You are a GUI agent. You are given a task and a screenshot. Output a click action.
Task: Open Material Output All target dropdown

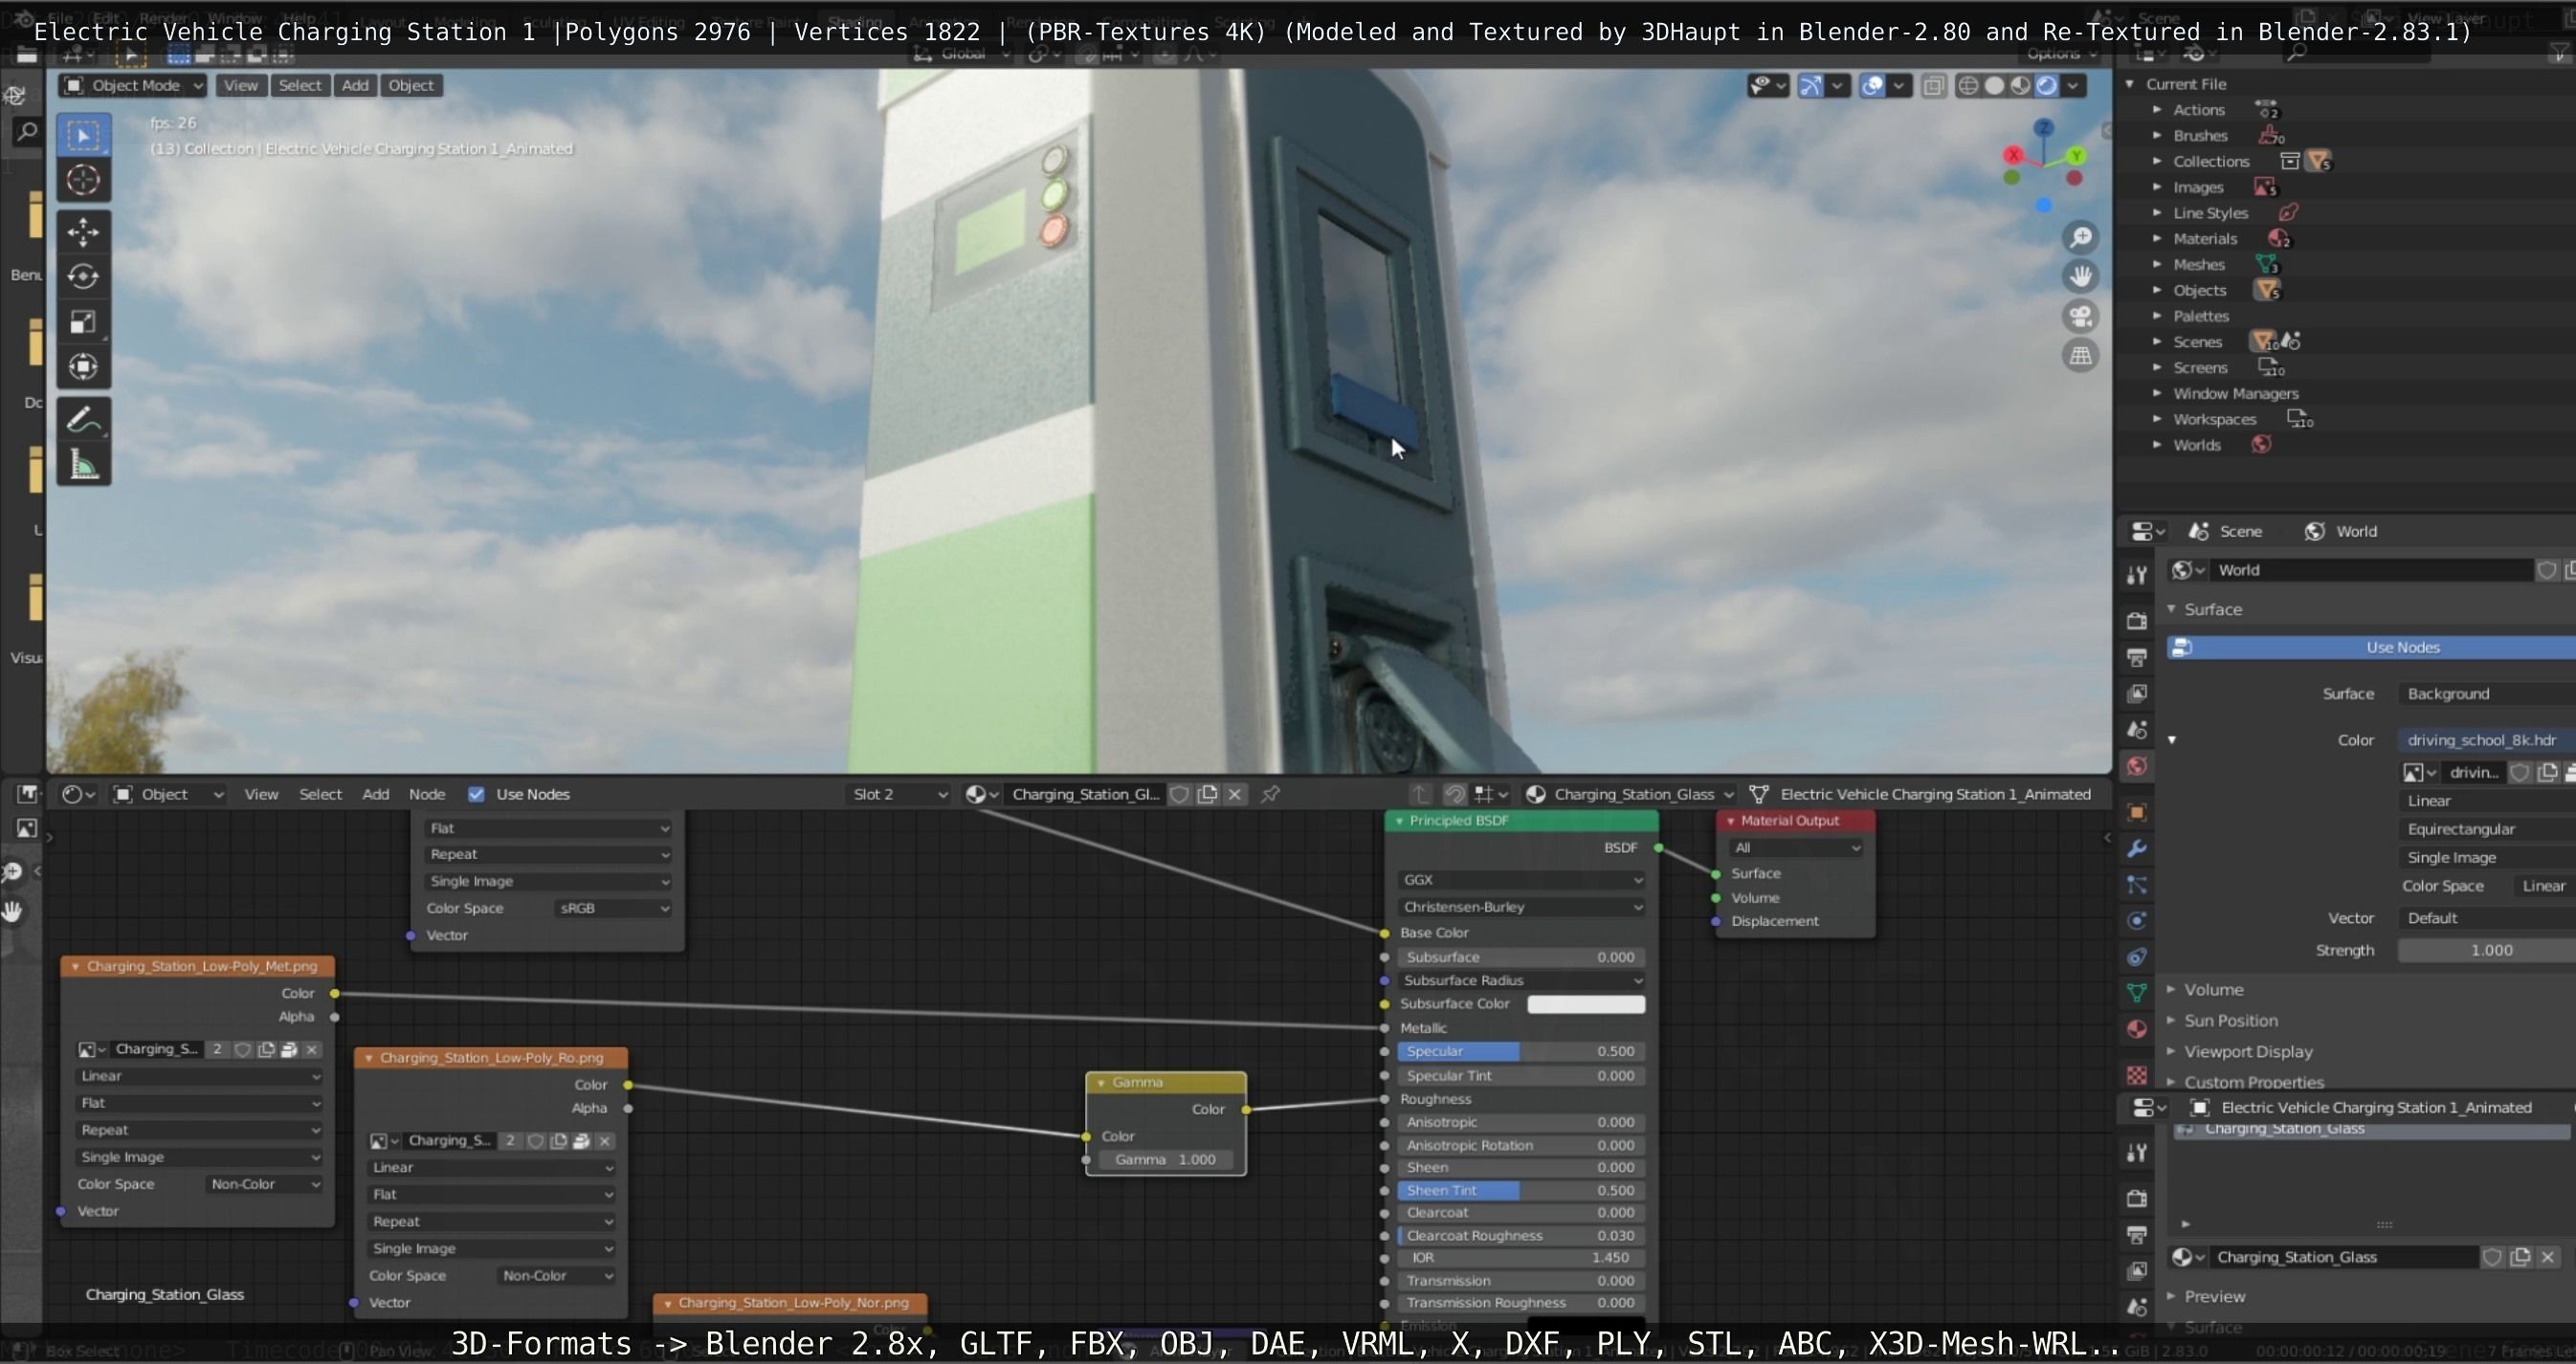(1796, 848)
